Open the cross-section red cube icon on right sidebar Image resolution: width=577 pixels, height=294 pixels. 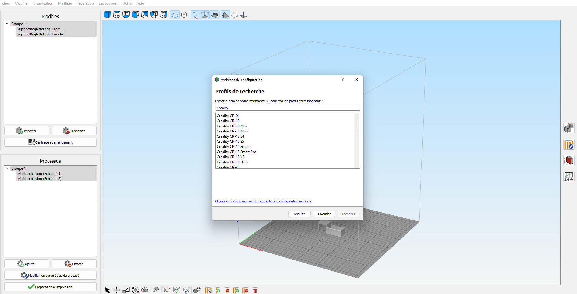coord(569,161)
